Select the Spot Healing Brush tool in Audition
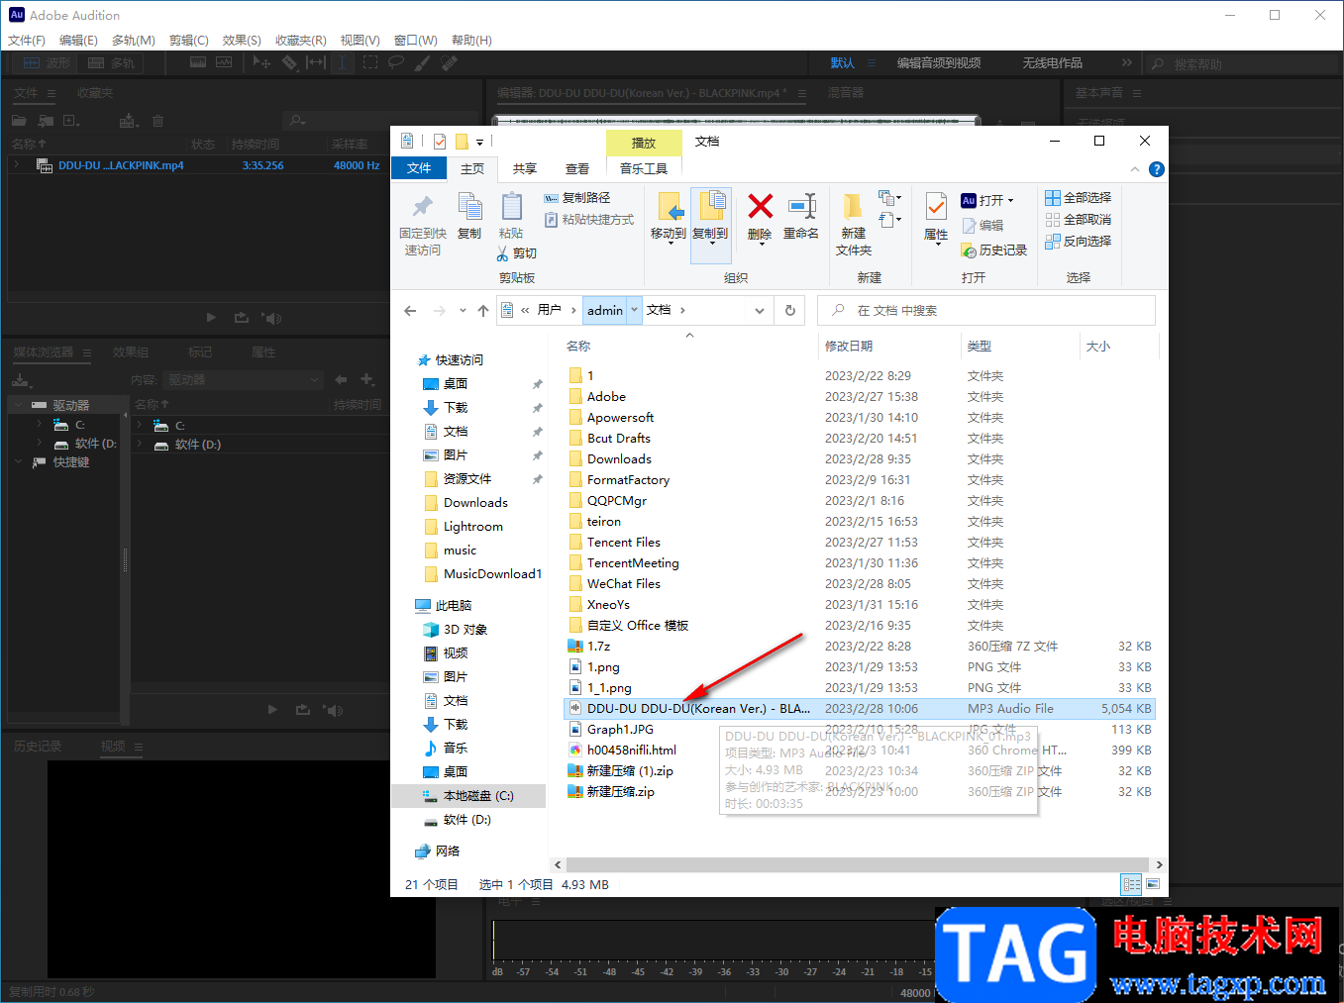Image resolution: width=1344 pixels, height=1003 pixels. coord(450,62)
